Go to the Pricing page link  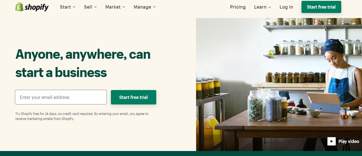point(238,7)
